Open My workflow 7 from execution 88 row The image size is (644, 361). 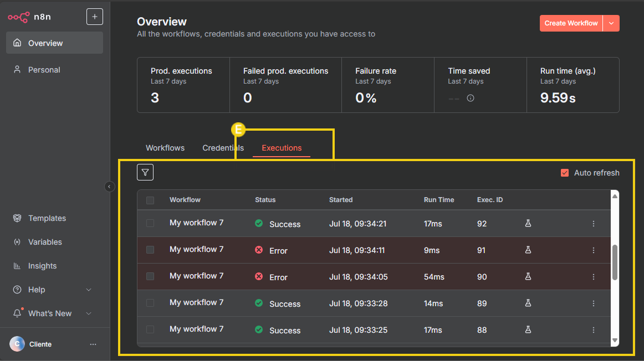pyautogui.click(x=197, y=329)
